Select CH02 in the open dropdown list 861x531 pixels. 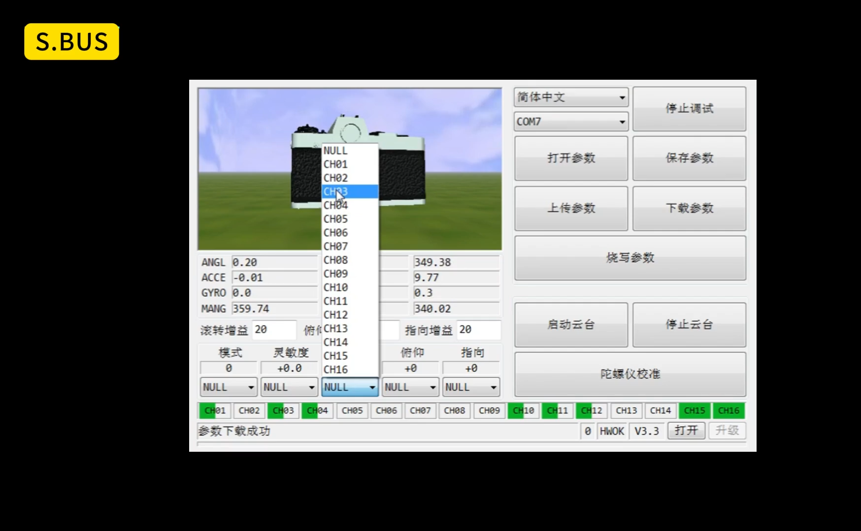click(350, 178)
